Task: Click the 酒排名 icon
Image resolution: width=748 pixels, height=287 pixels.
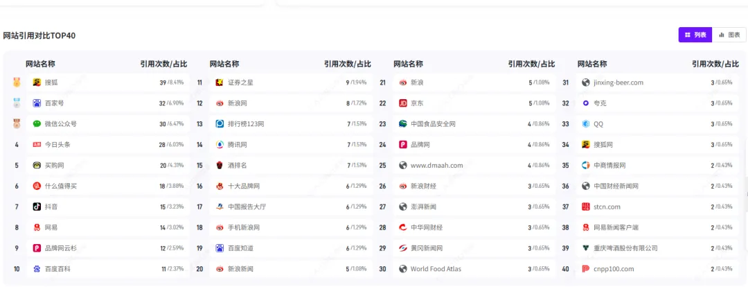Action: point(220,165)
